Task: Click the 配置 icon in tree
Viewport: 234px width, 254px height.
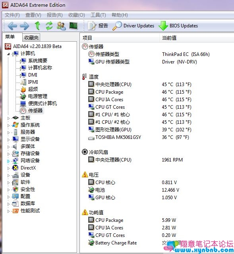Action: coord(15,196)
